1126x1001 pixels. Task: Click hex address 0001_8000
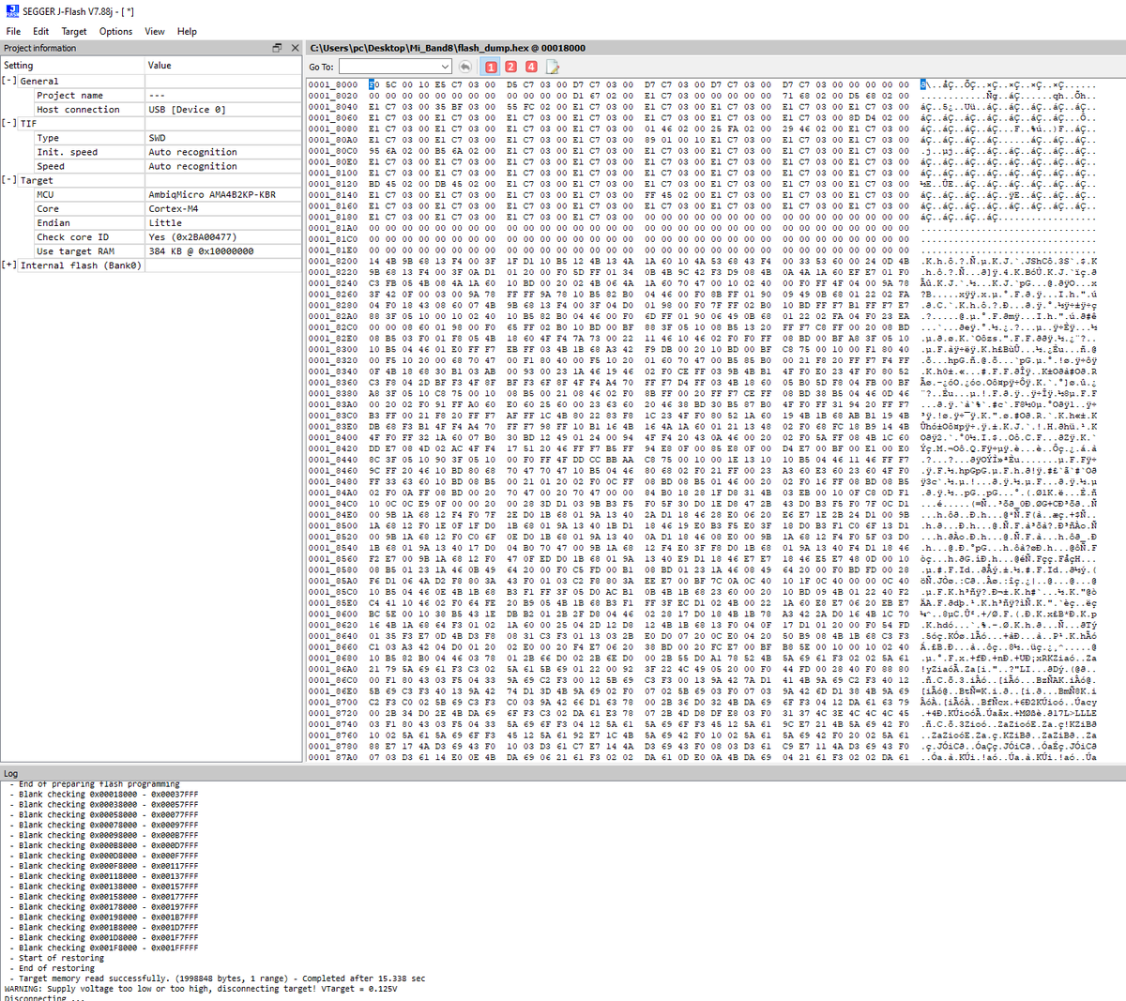[332, 84]
